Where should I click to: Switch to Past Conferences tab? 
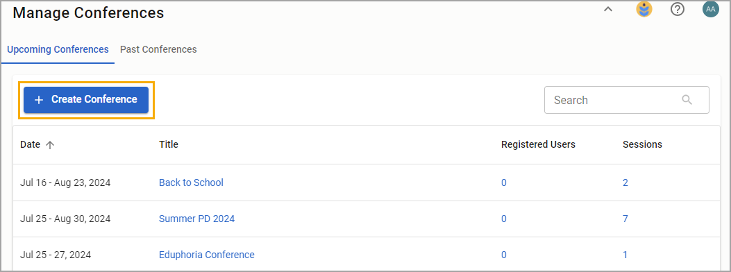coord(158,49)
